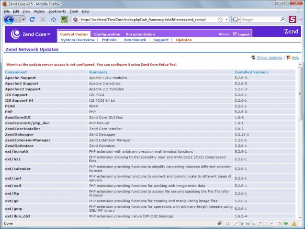This screenshot has width=305, height=229.
Task: Click the Help link beside Check Updates
Action: pos(295,57)
